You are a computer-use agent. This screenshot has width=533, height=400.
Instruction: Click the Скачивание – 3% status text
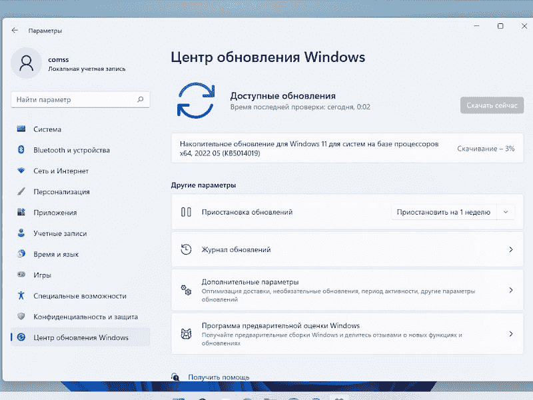(486, 148)
